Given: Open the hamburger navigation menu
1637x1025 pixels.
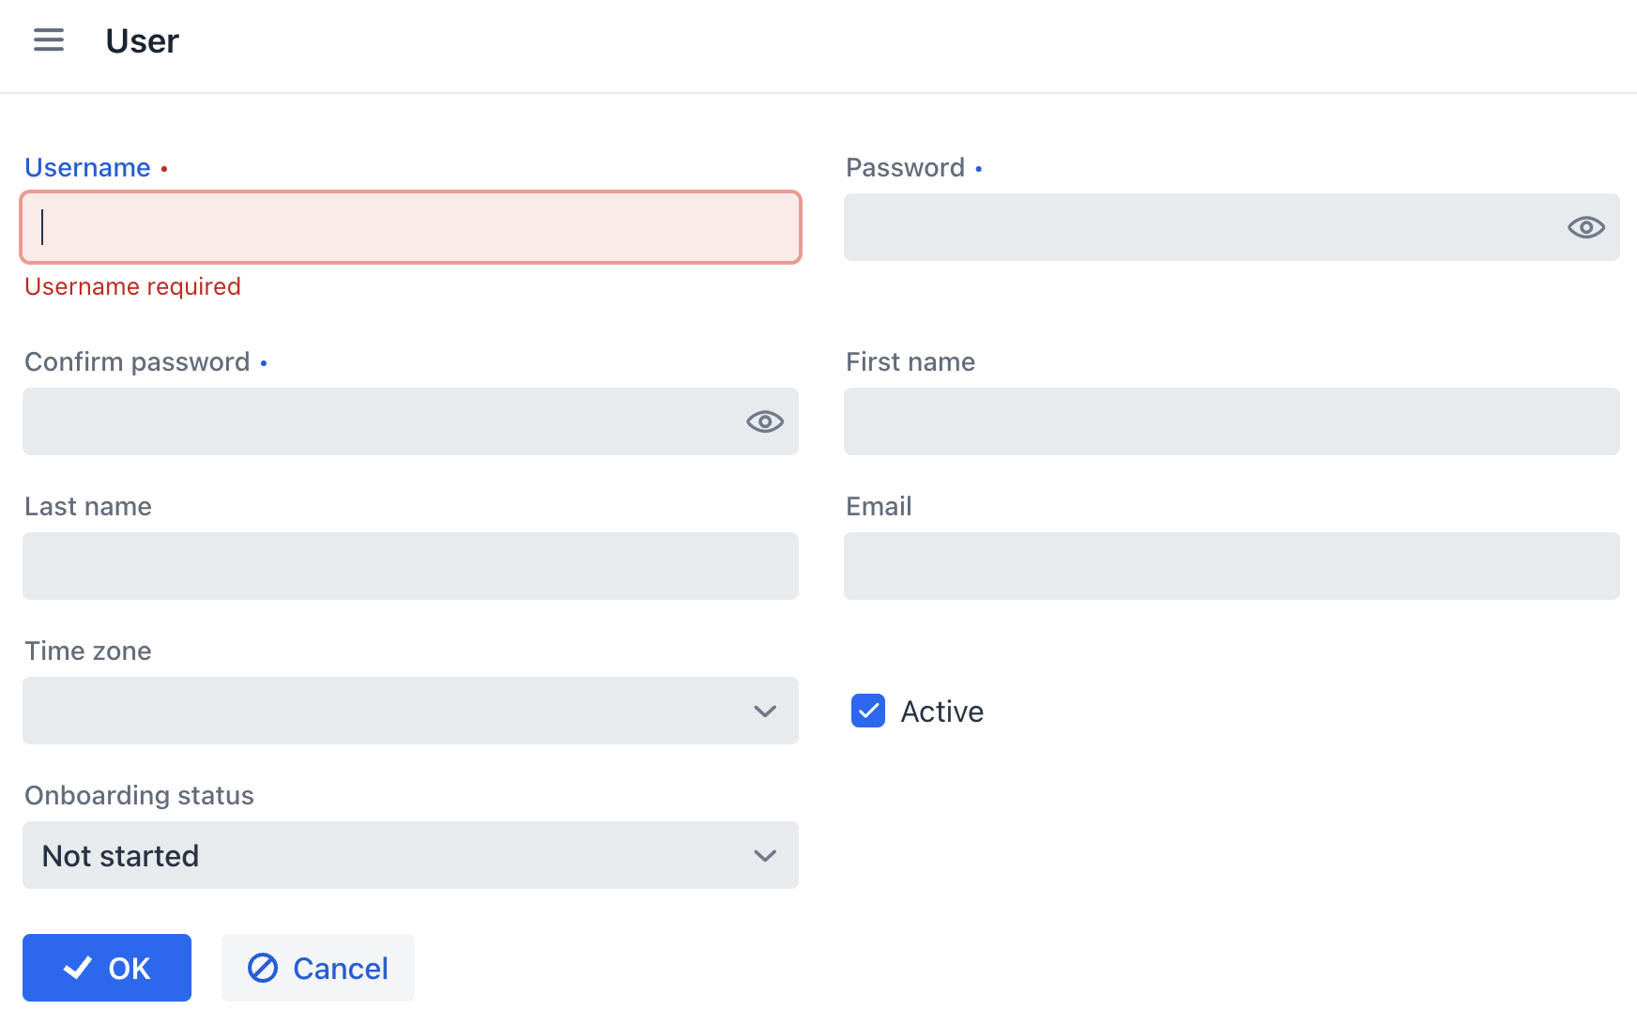Looking at the screenshot, I should click(49, 40).
